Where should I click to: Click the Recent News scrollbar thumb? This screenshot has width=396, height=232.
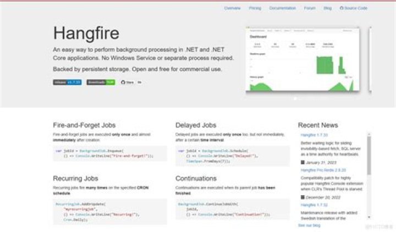tap(369, 156)
